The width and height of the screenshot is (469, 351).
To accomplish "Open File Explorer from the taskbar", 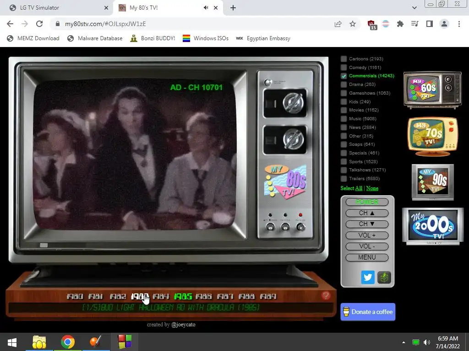I will coord(39,342).
